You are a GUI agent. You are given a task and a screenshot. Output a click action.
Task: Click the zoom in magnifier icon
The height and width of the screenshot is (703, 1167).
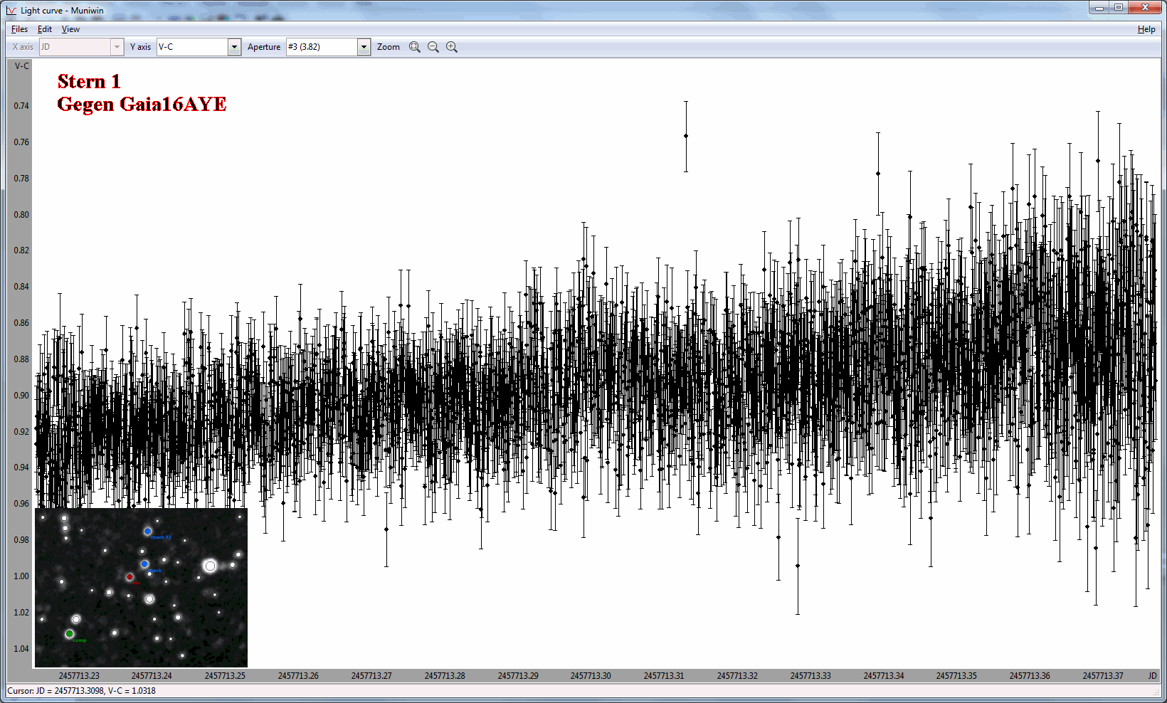[451, 47]
